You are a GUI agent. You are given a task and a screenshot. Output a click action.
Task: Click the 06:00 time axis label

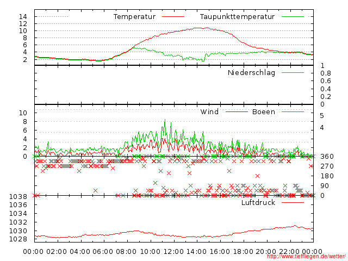pyautogui.click(x=103, y=252)
